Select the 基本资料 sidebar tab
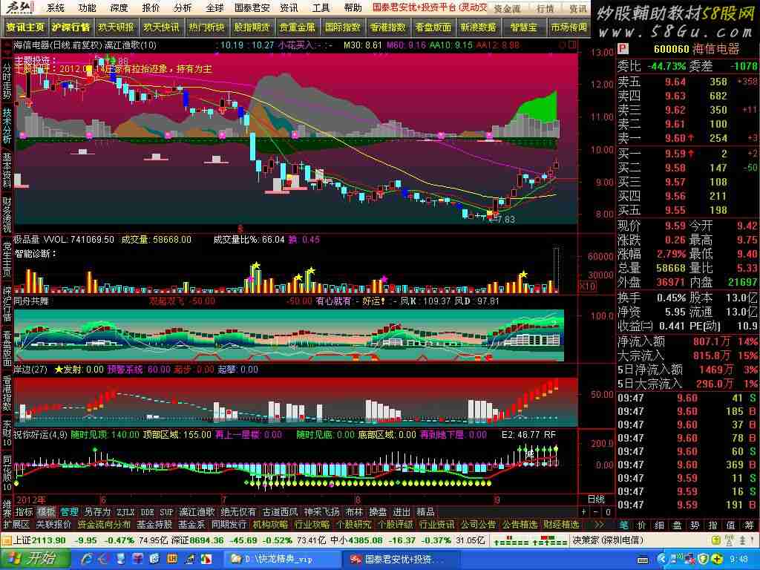The height and width of the screenshot is (570, 760). point(7,170)
